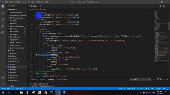This screenshot has width=170, height=95.
Task: Open Cortana search circle in taskbar
Action: 9,93
